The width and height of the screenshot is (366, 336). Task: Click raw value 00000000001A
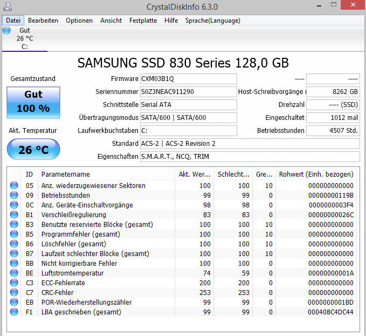click(x=331, y=273)
